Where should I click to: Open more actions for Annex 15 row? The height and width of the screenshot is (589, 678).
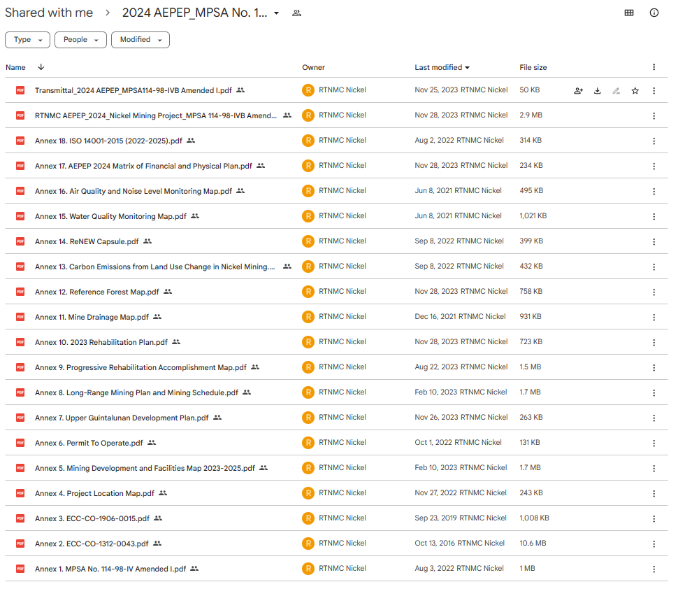[654, 216]
